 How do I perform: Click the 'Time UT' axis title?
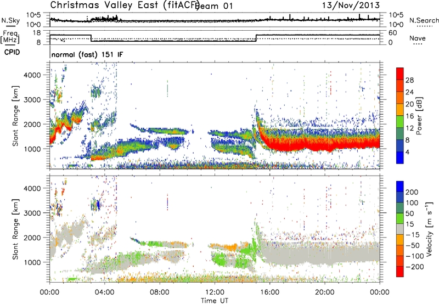click(215, 300)
